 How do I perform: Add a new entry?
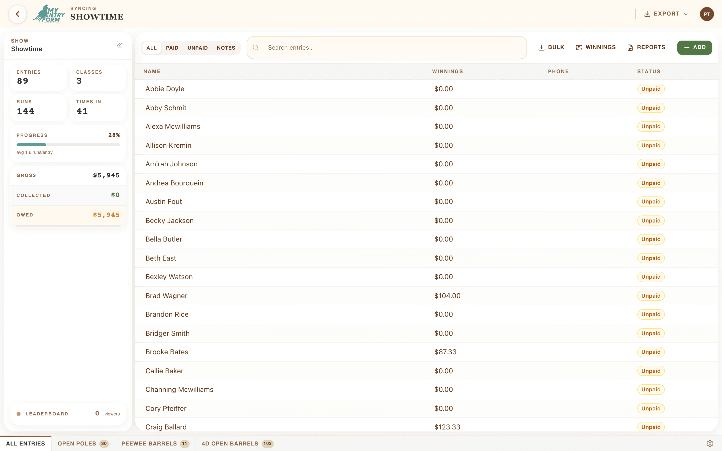[694, 47]
